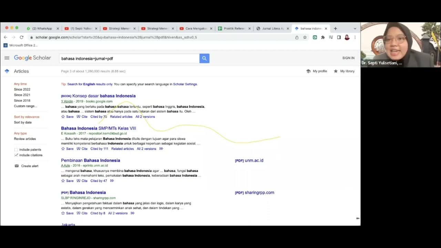
Task: Open the [PDF] unm.ac.id link
Action: pyautogui.click(x=249, y=161)
